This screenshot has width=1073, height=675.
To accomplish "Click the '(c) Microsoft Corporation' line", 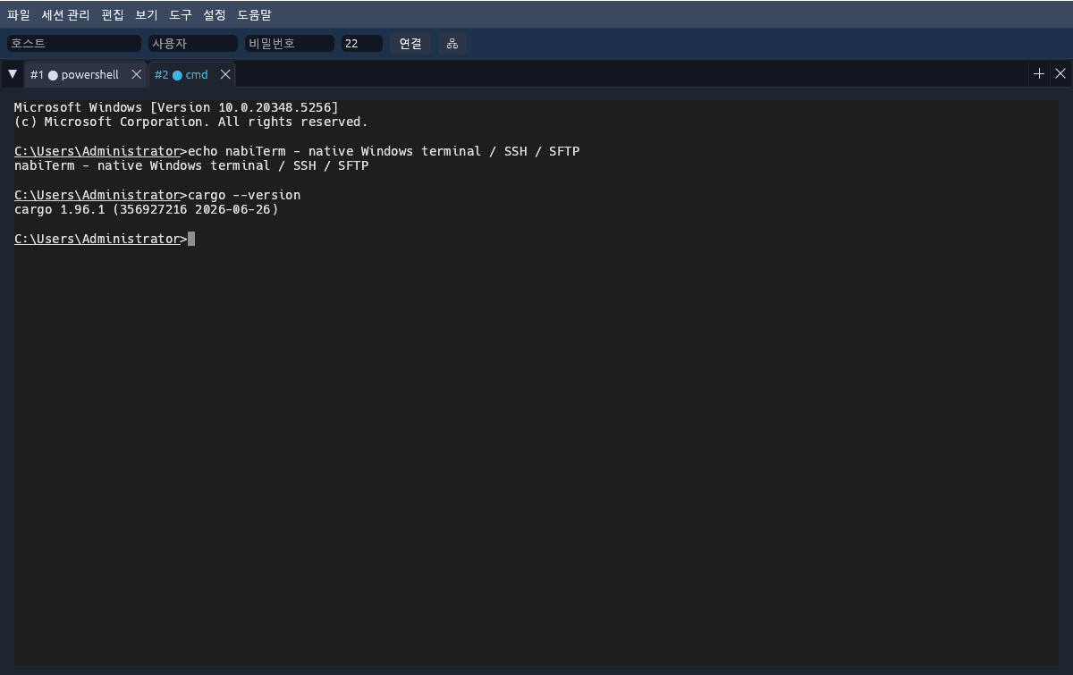I will [191, 122].
